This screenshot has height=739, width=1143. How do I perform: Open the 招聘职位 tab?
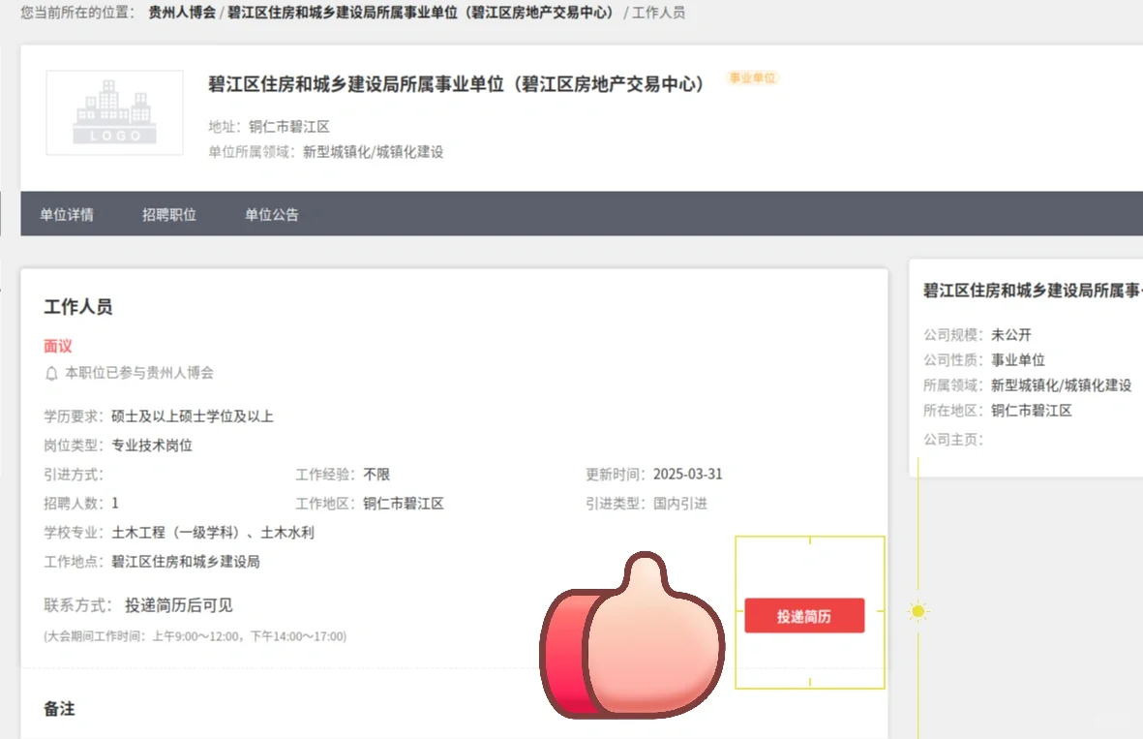click(x=166, y=214)
